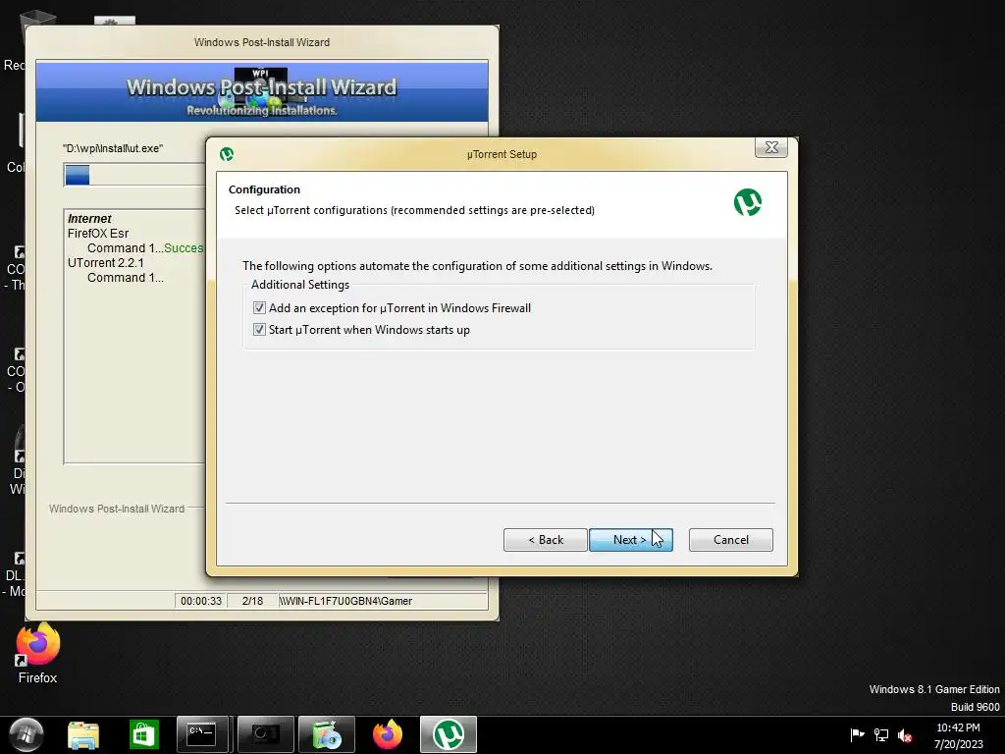Click the FirefOX Esr entry in the WPI list
Screen dimensions: 1005x754
point(98,234)
